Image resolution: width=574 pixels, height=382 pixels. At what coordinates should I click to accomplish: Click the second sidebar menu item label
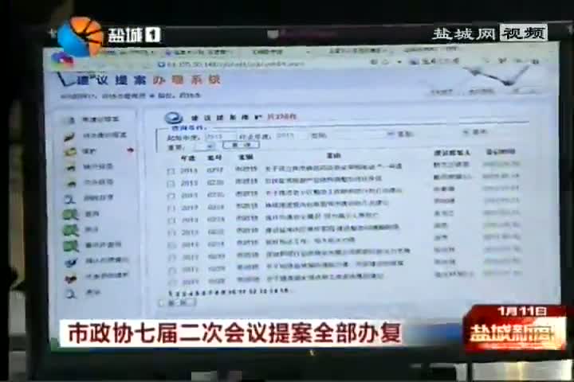click(104, 135)
